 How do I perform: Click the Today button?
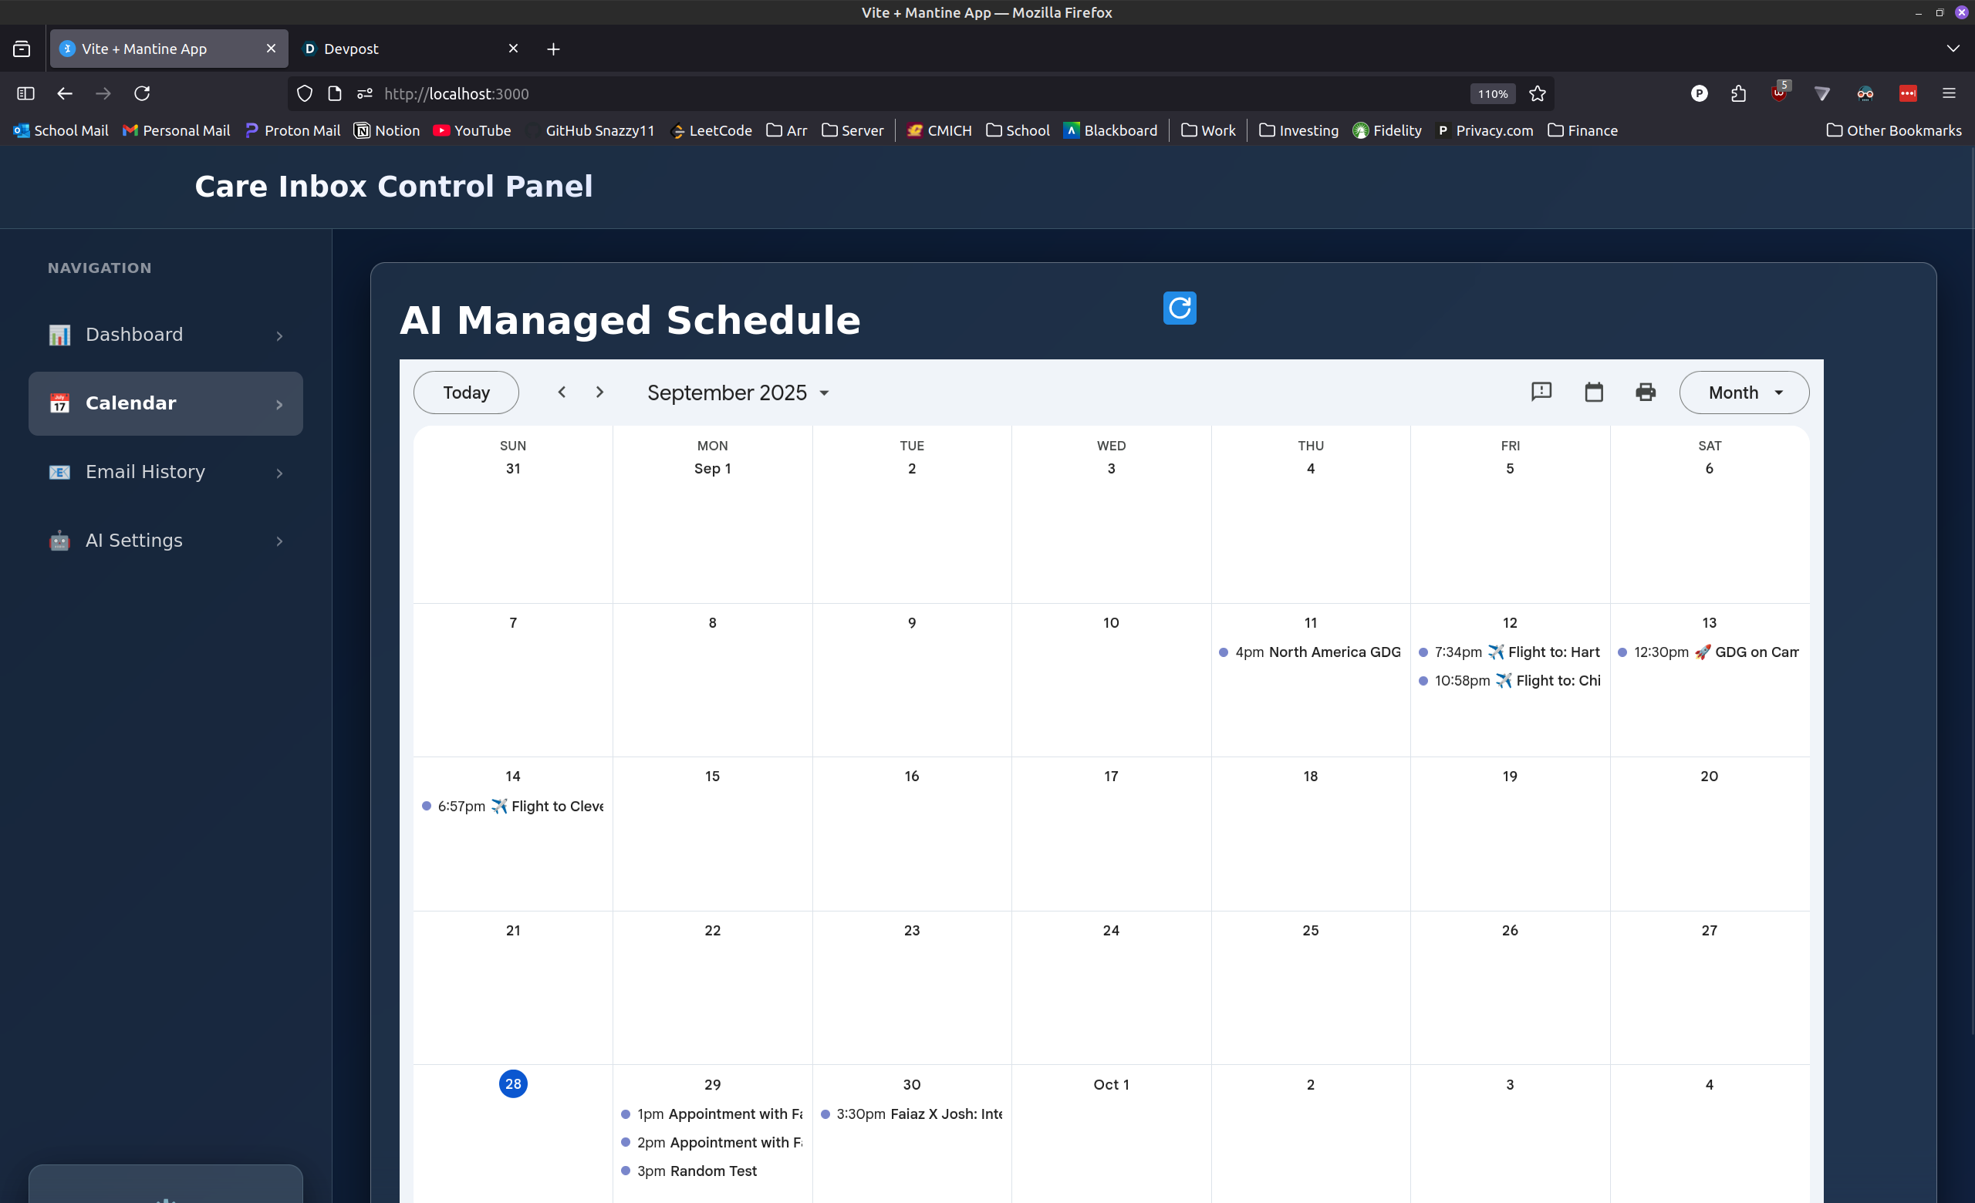[466, 393]
